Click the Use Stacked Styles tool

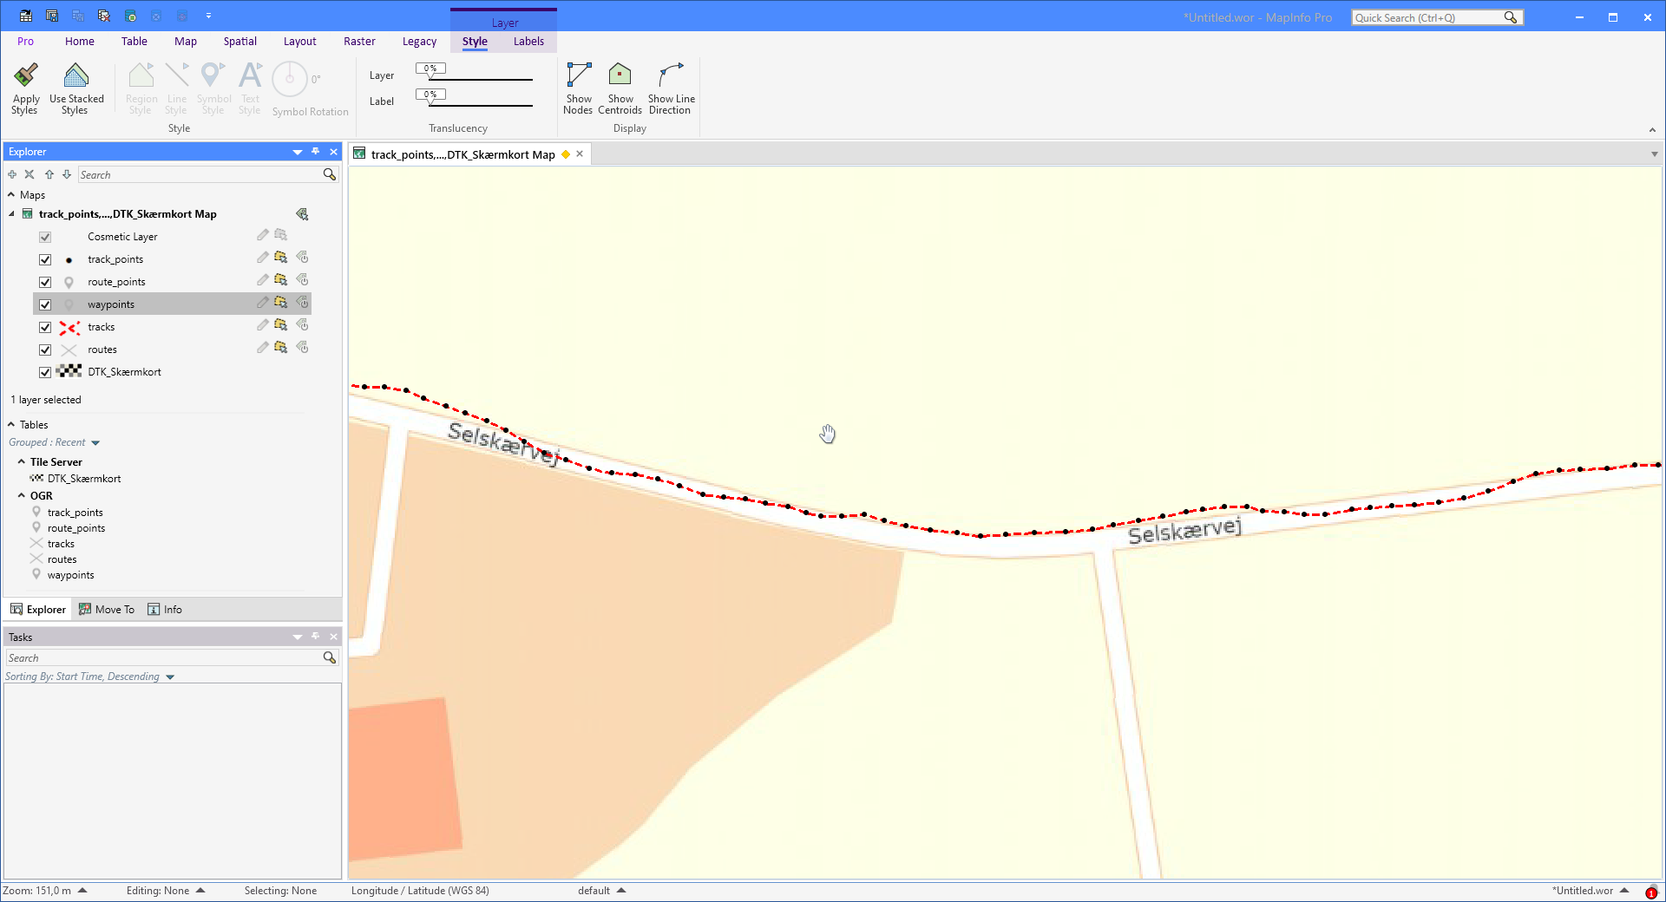tap(76, 88)
